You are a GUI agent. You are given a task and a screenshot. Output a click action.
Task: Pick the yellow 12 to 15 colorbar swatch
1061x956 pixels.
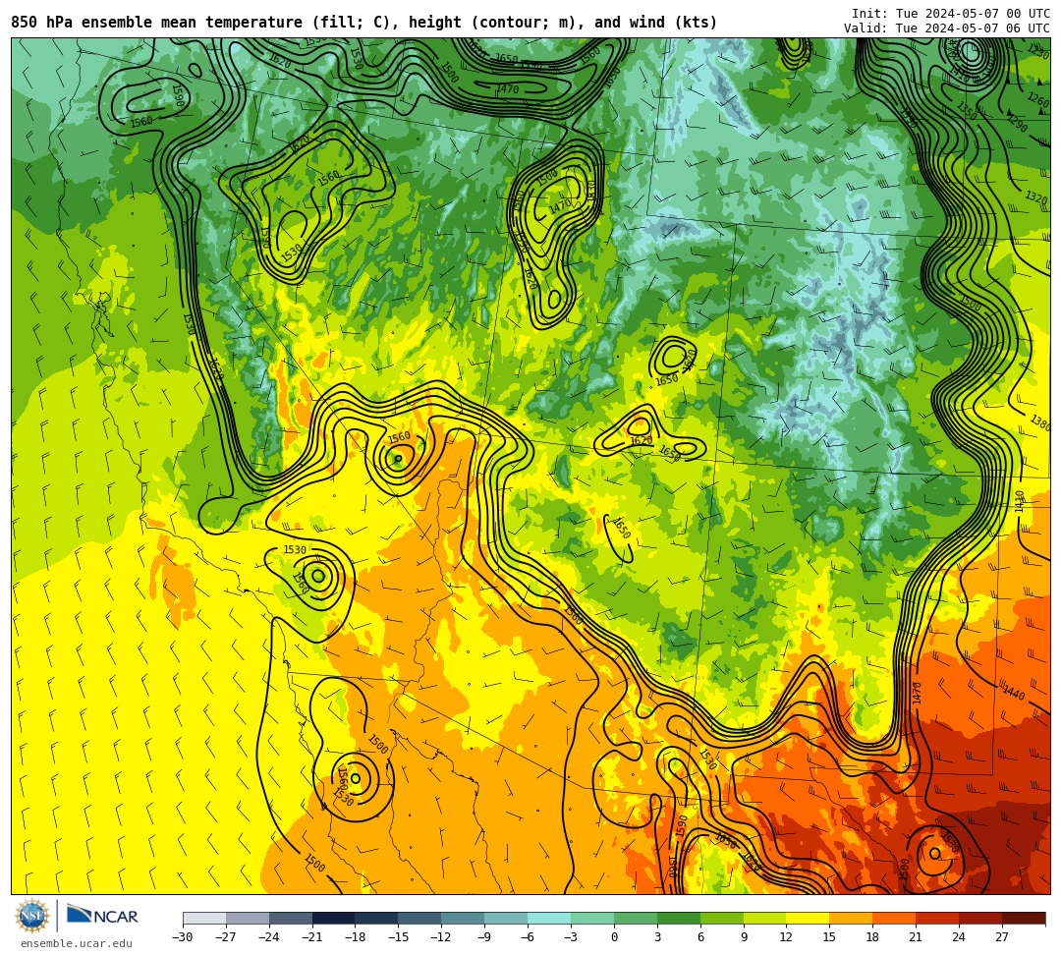[x=808, y=918]
